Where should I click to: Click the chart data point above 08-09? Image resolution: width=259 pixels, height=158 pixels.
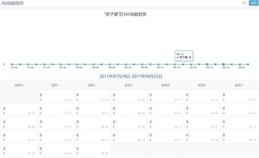(142, 65)
